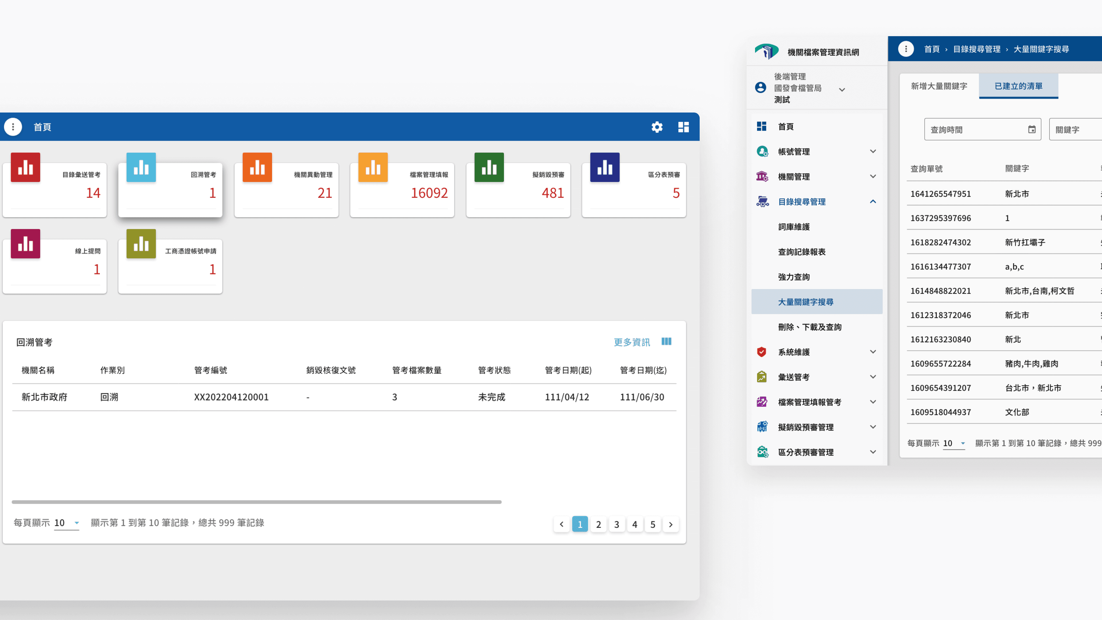
Task: Switch to the 新增大量關鍵字 tab
Action: click(x=939, y=86)
